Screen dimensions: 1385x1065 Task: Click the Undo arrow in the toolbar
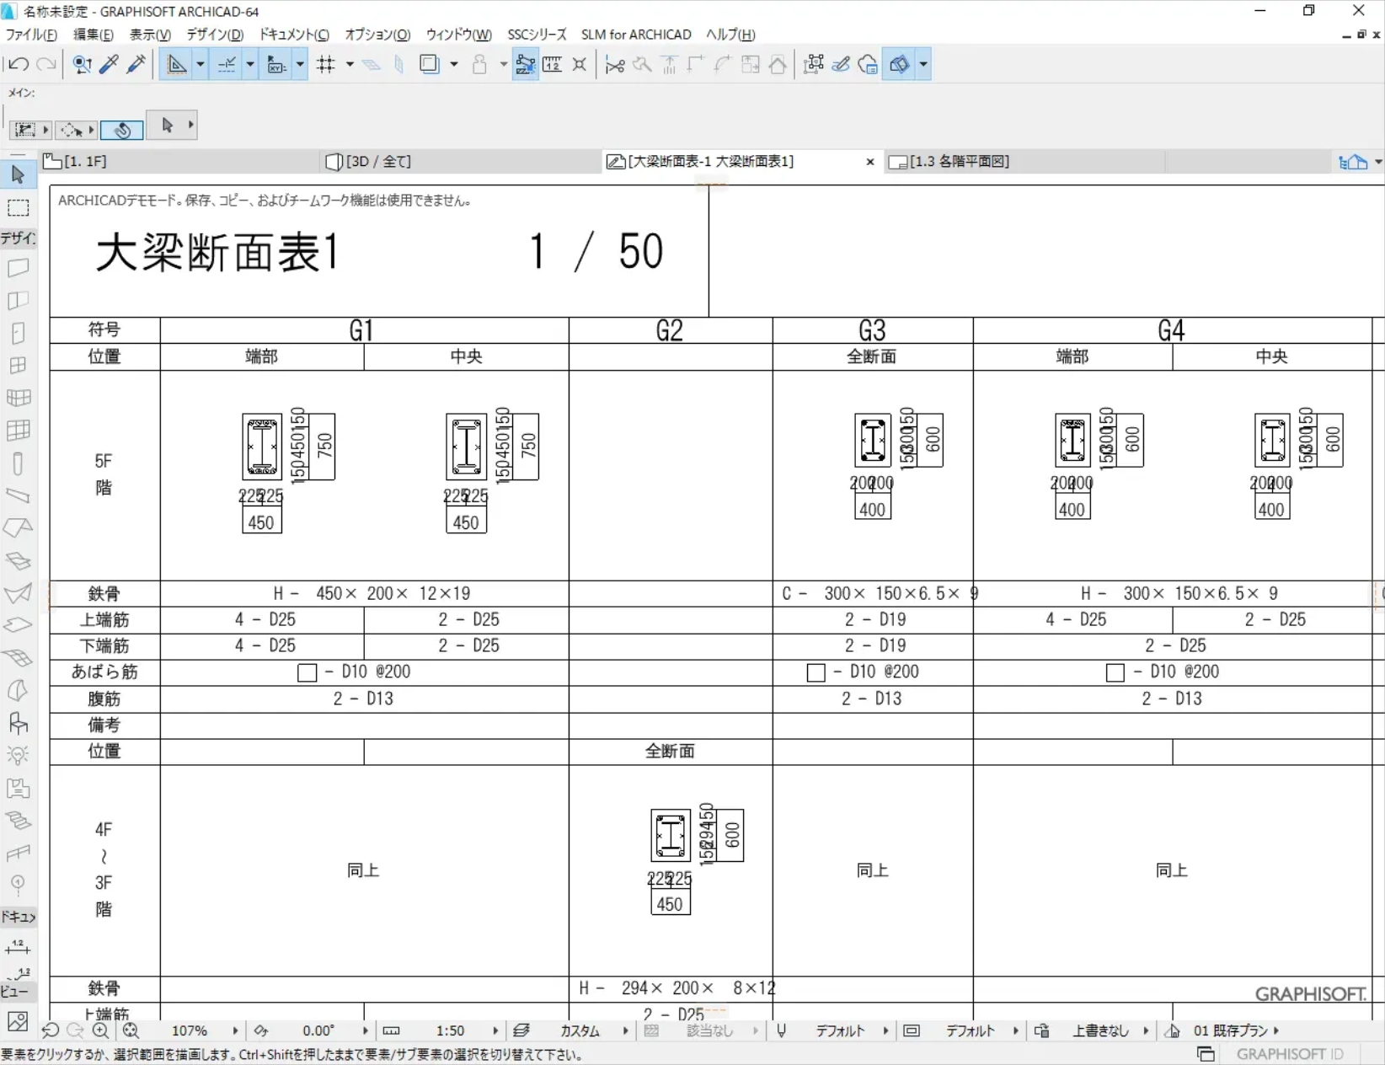click(18, 64)
